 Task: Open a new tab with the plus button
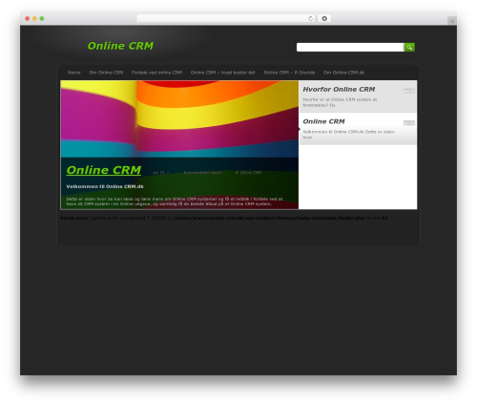(x=452, y=21)
